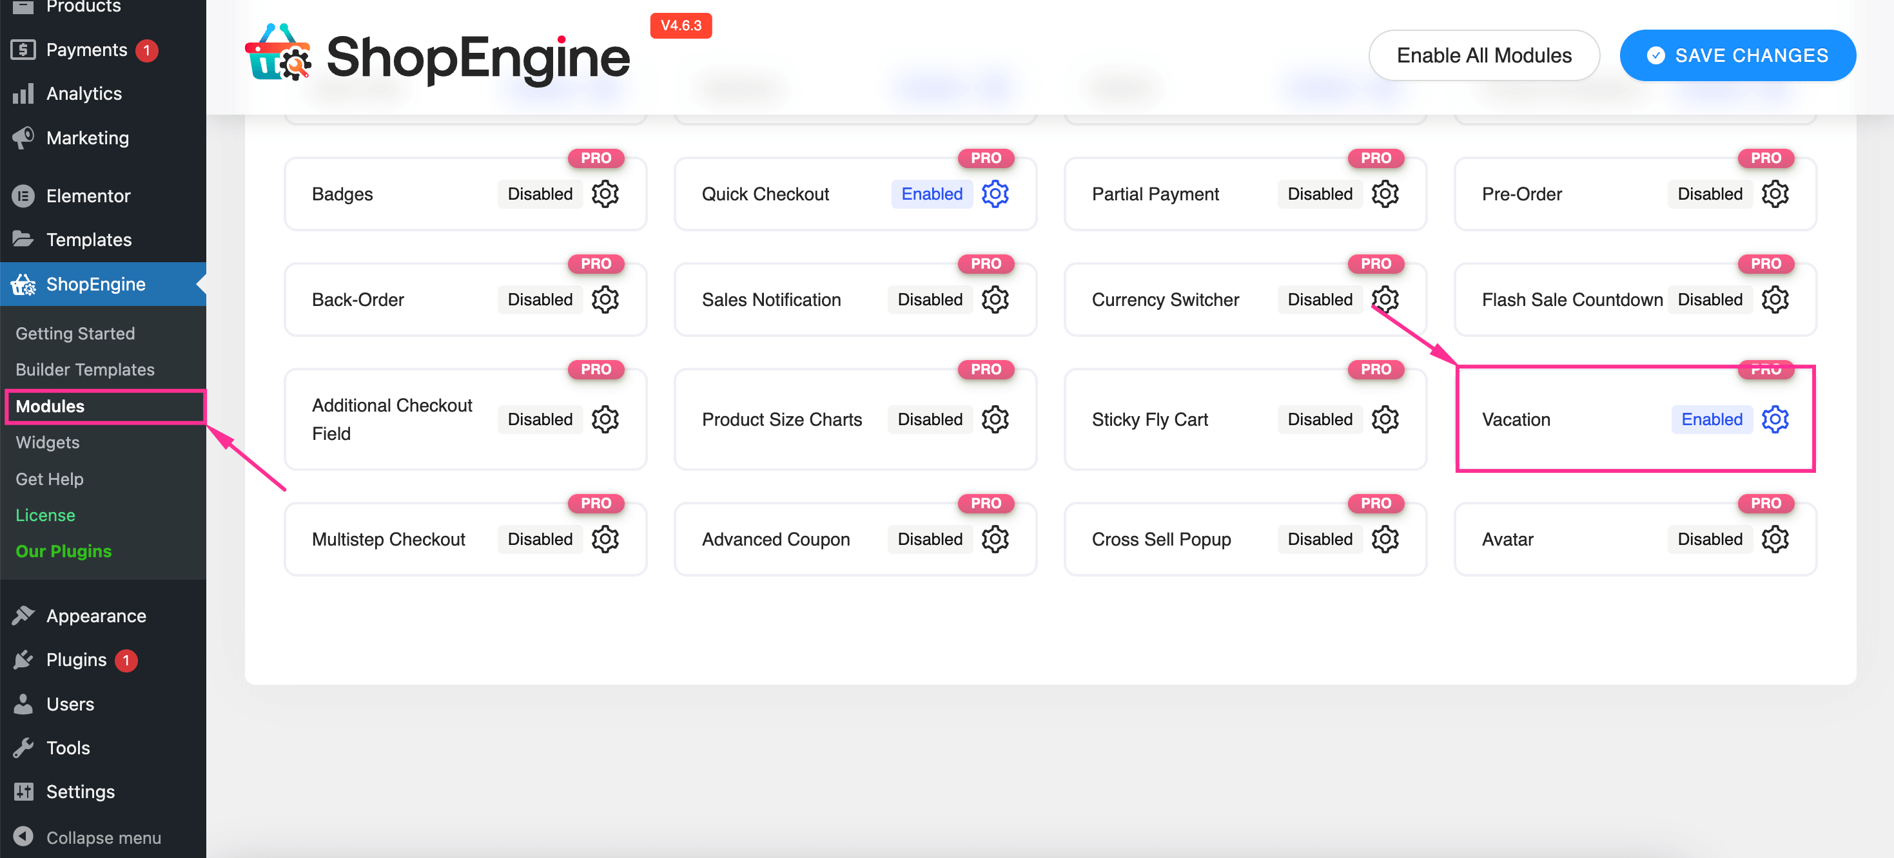Navigate to Widgets section in sidebar

[x=47, y=441]
